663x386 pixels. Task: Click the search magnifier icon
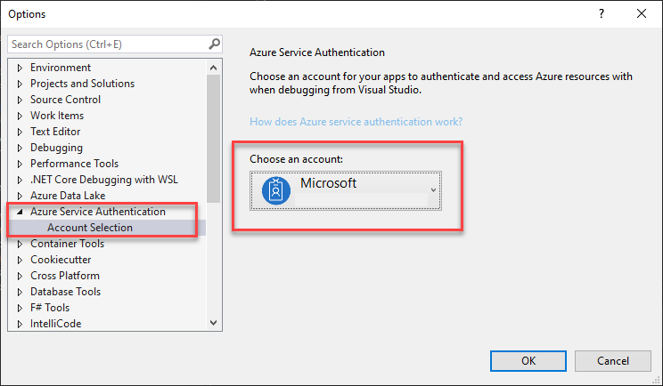(x=214, y=44)
